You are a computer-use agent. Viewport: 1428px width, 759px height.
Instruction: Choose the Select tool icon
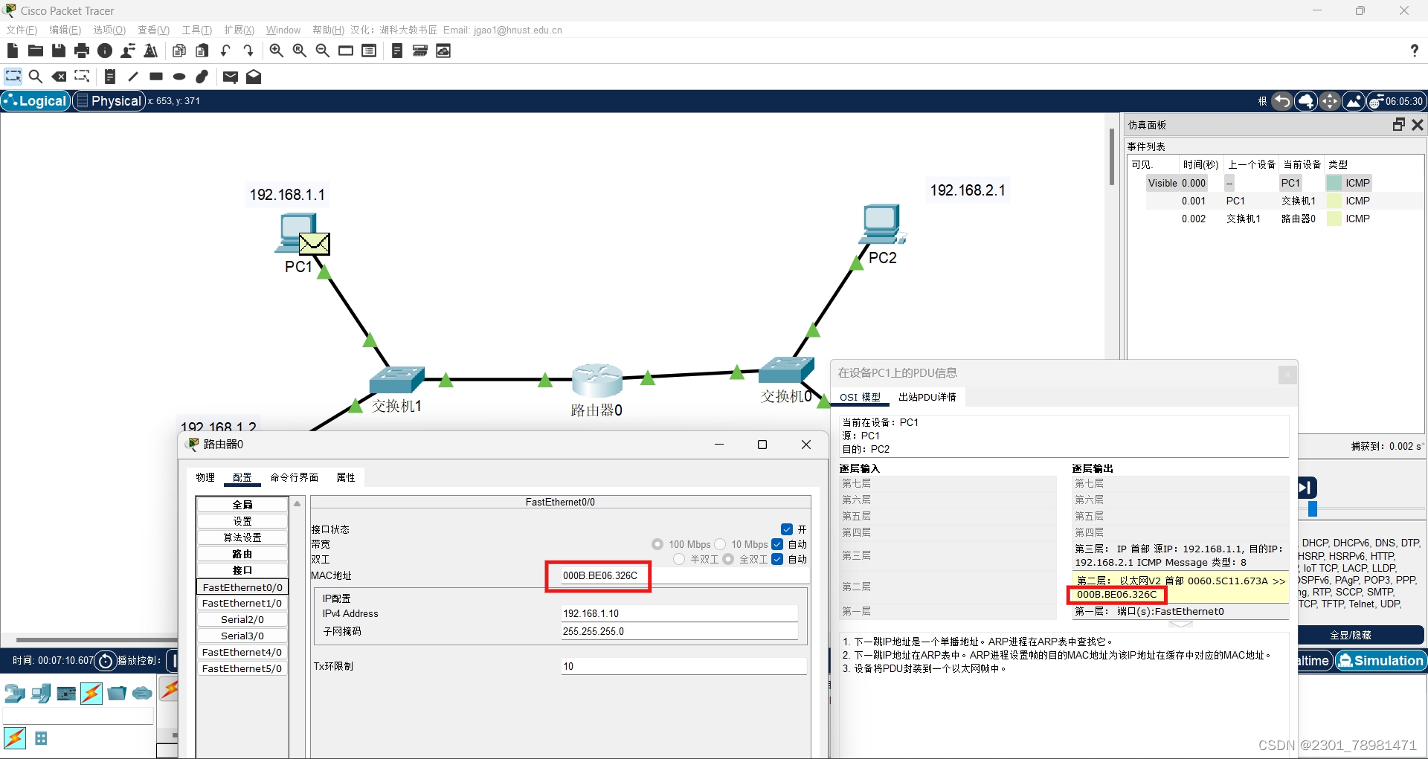point(13,77)
